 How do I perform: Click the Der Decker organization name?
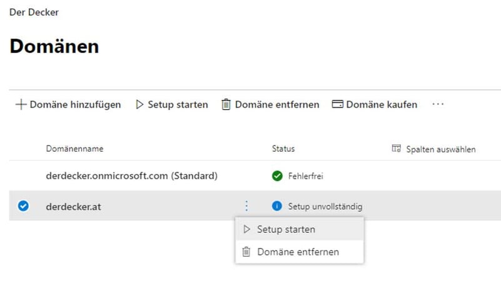point(34,12)
